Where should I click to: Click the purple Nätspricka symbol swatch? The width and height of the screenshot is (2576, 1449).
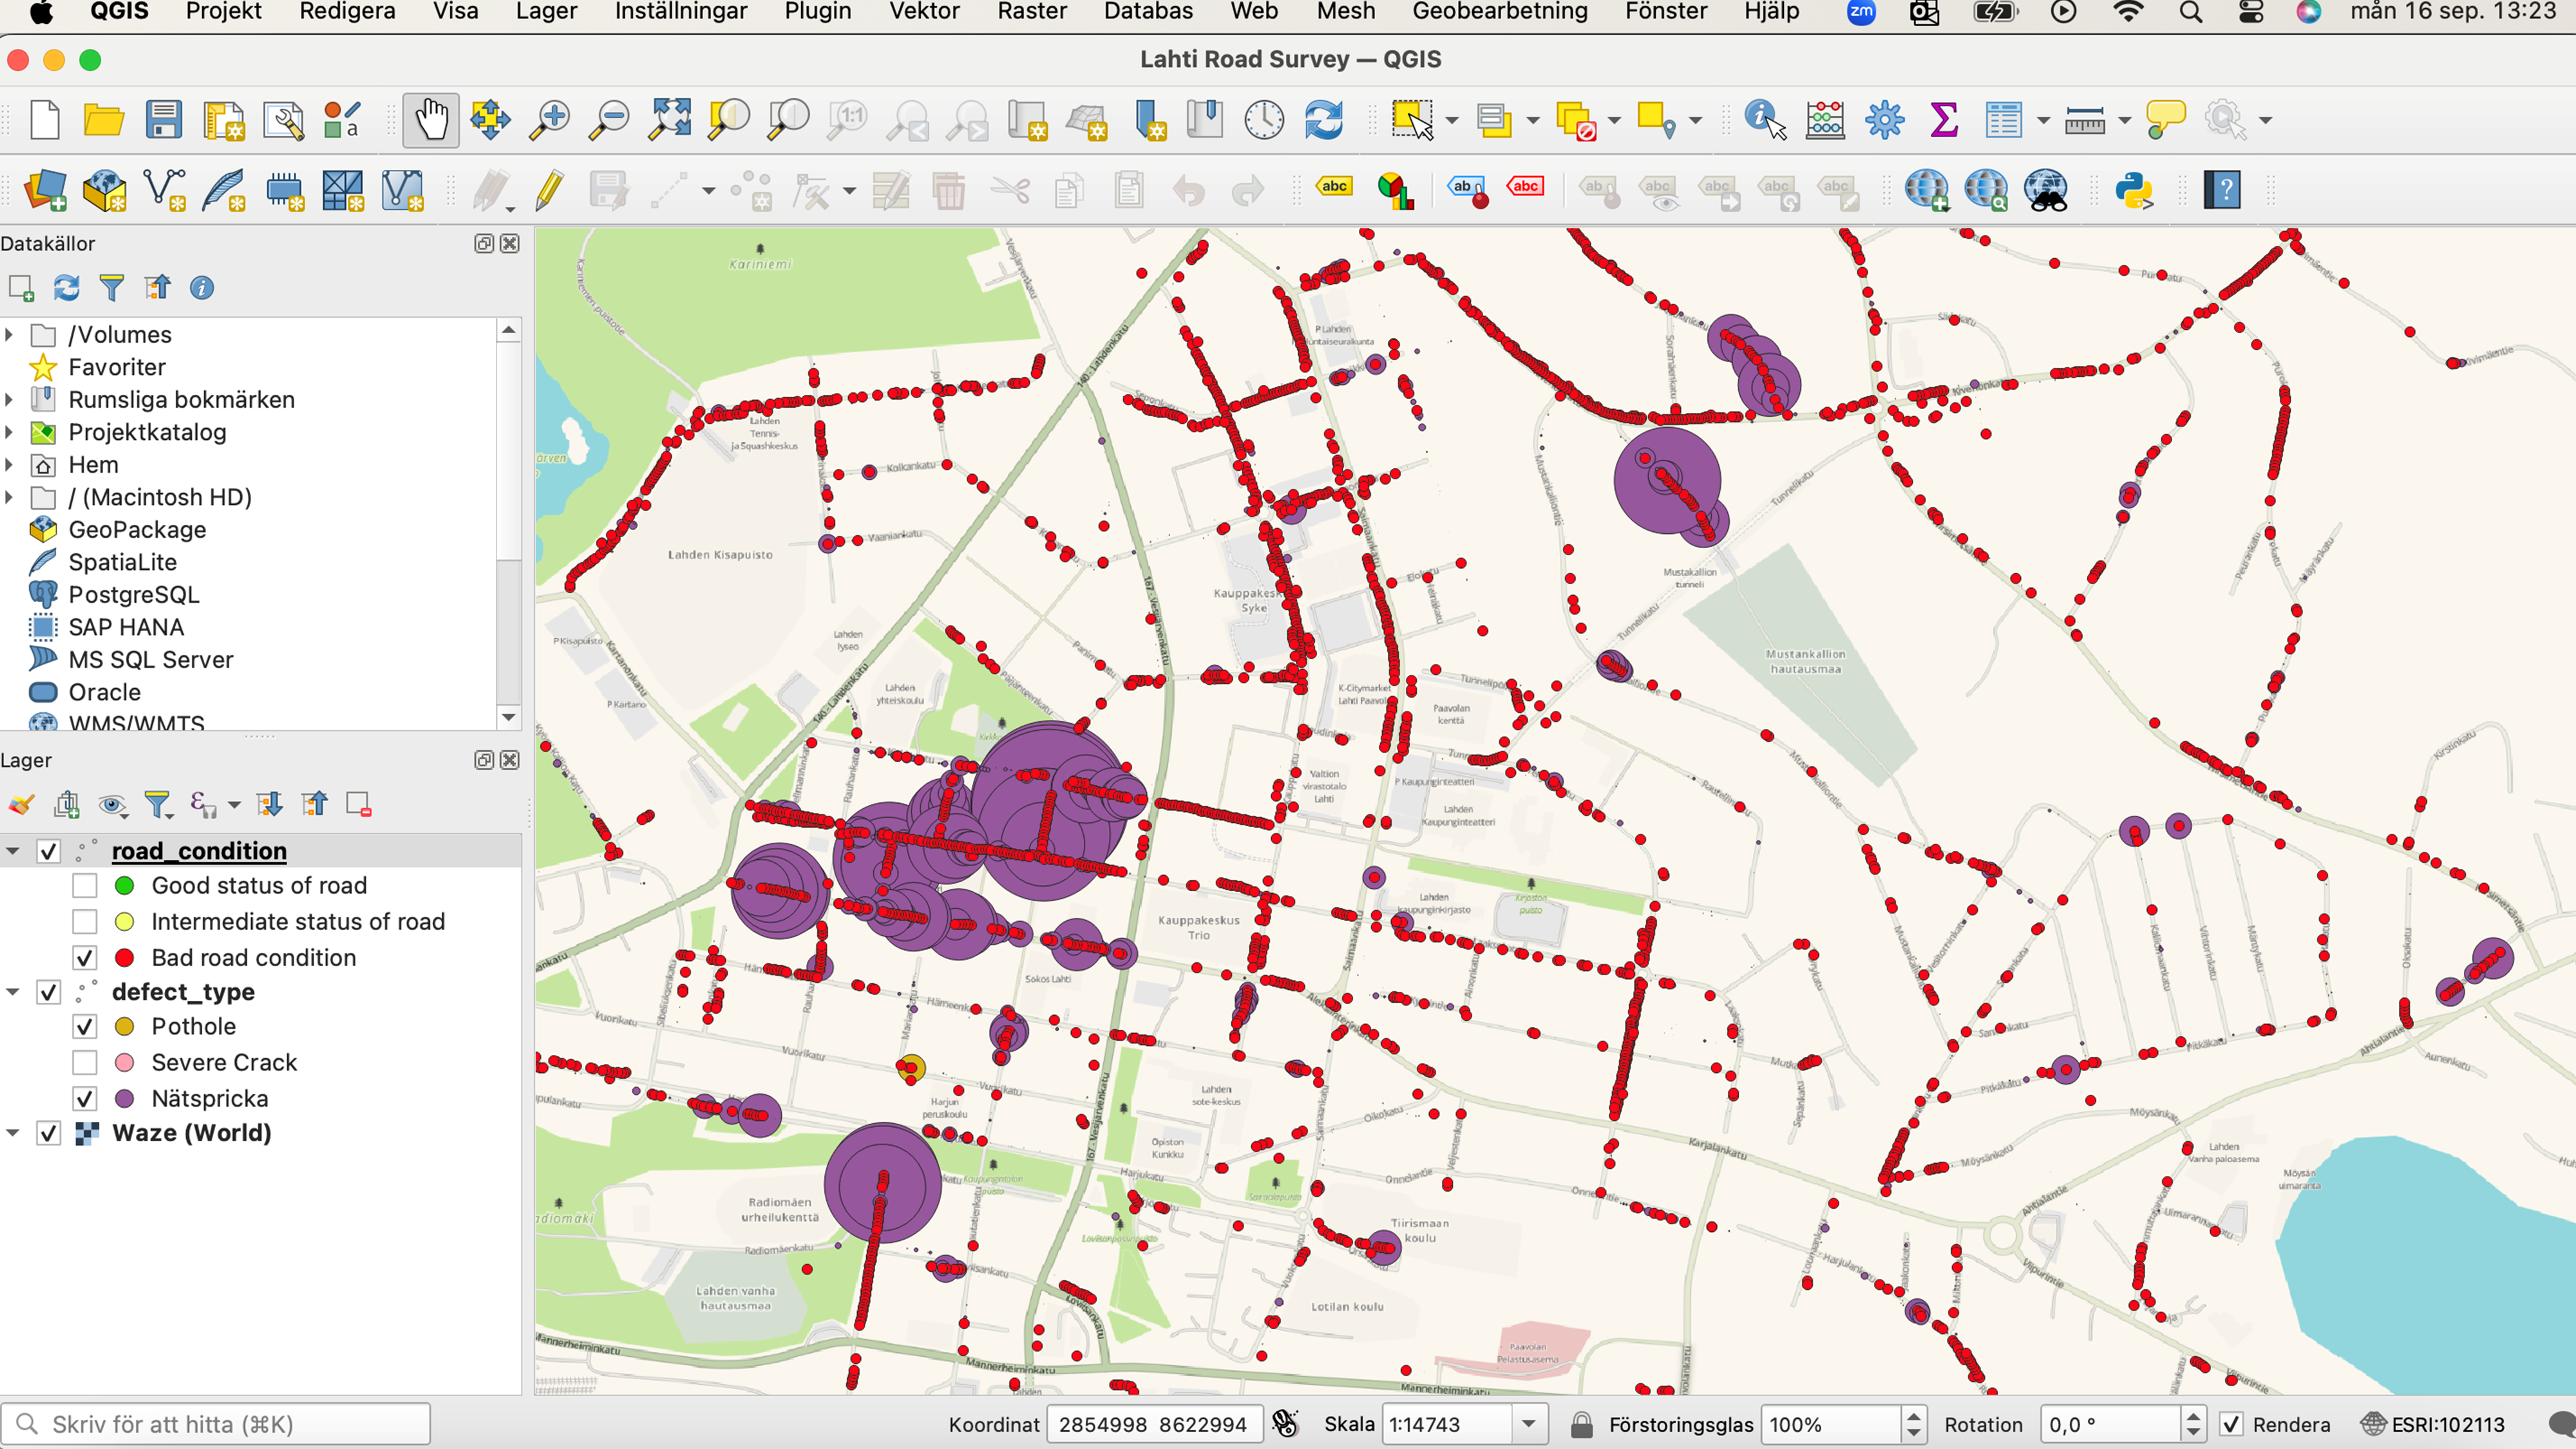[124, 1099]
